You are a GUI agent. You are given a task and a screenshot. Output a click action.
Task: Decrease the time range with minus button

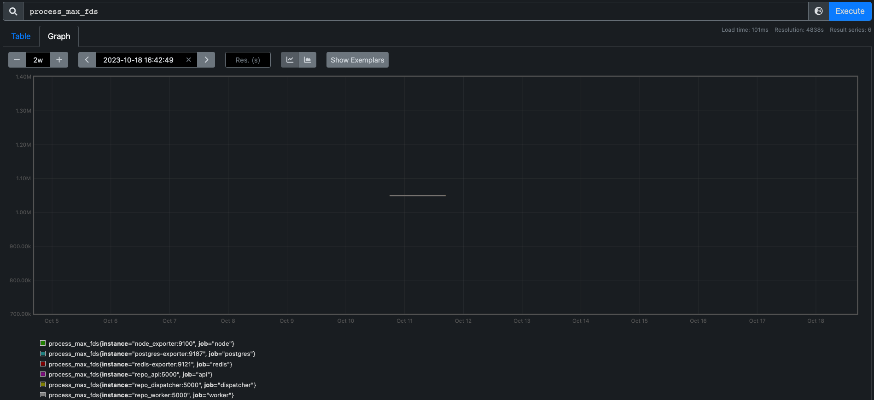(17, 60)
